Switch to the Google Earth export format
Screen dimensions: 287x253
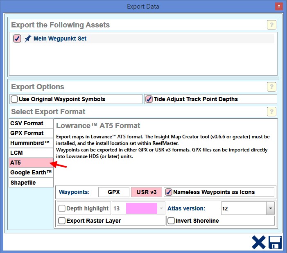click(31, 173)
